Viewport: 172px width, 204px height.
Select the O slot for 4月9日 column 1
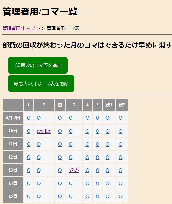[x=28, y=118]
